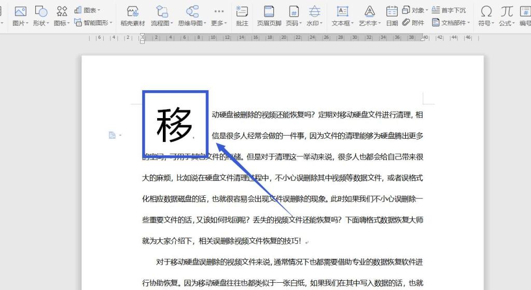531x290 pixels.
Task: Click the 附件 text label
Action: [x=418, y=23]
